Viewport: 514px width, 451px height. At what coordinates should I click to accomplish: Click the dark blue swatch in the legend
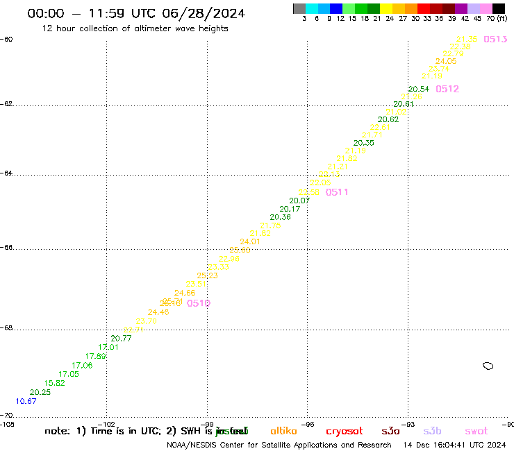(336, 8)
